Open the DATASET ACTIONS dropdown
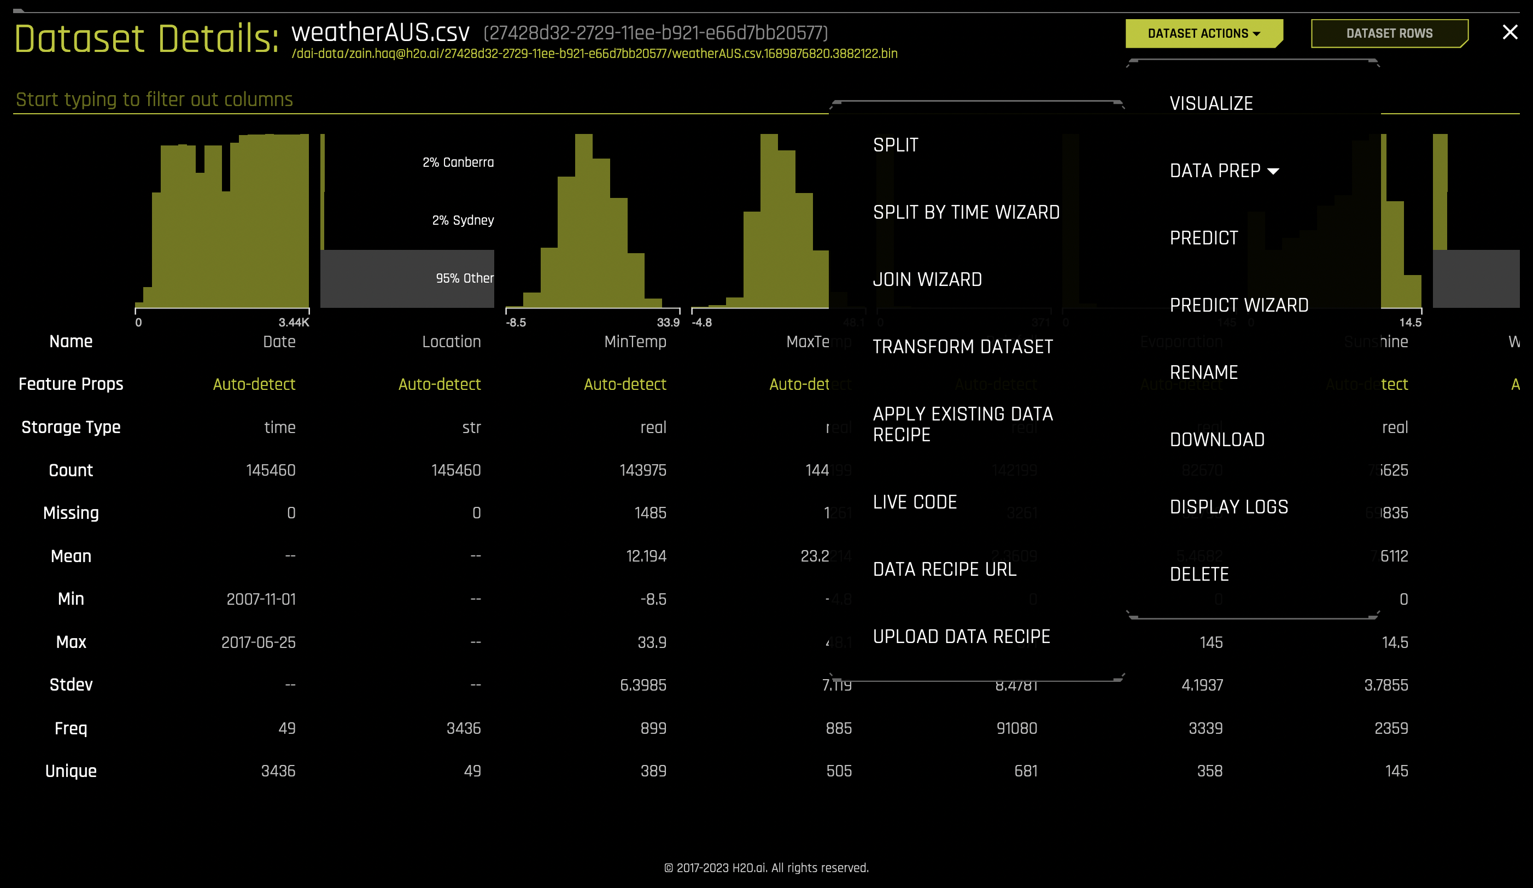 [1204, 33]
